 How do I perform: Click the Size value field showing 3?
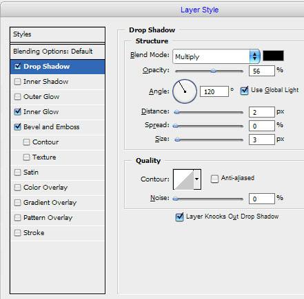(x=262, y=140)
